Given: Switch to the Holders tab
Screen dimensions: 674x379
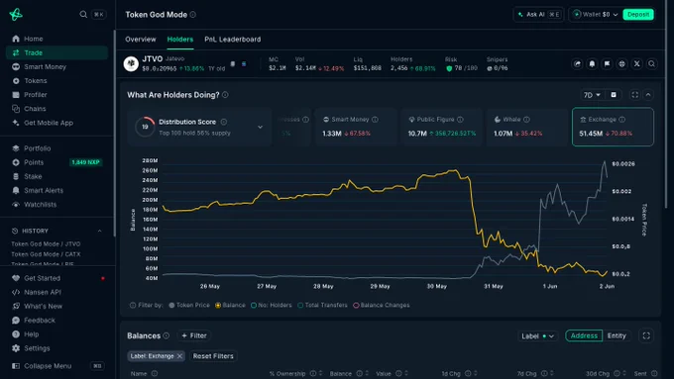Looking at the screenshot, I should (180, 39).
